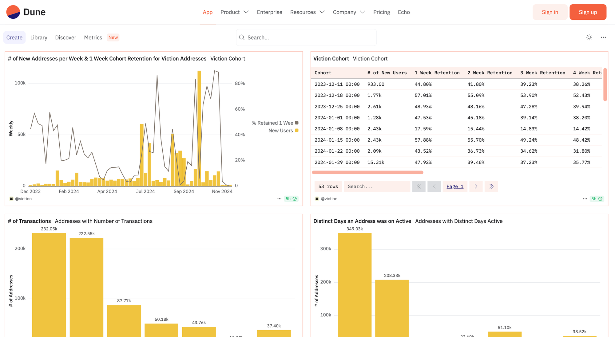615x337 pixels.
Task: Click the table rows search field
Action: pos(377,186)
